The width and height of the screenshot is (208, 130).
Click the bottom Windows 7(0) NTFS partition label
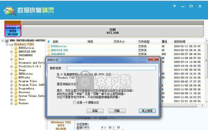(x=61, y=125)
